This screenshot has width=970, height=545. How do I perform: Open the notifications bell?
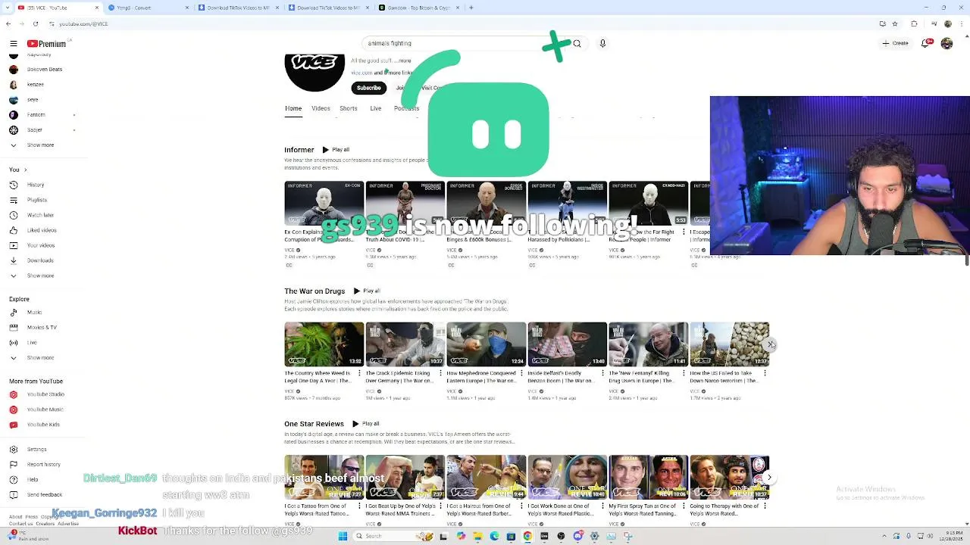[926, 43]
